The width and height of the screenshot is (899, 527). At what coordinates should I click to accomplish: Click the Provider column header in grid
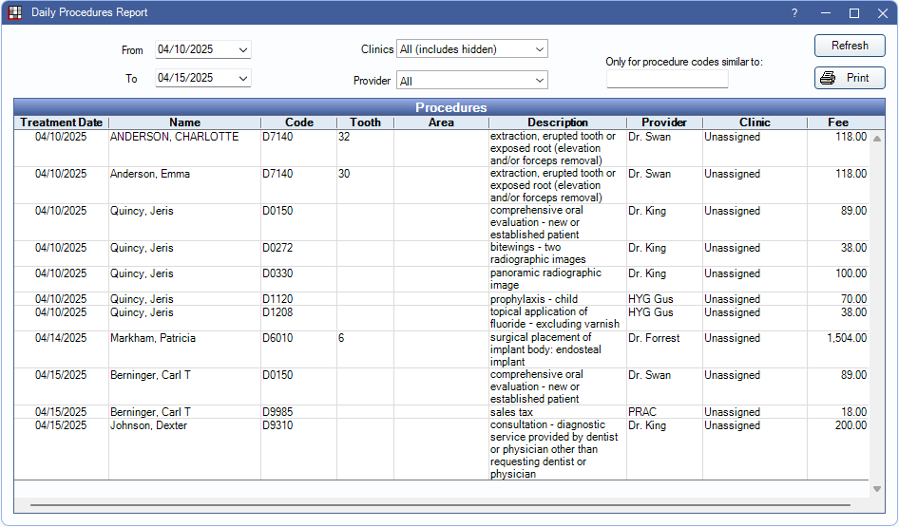click(x=663, y=122)
